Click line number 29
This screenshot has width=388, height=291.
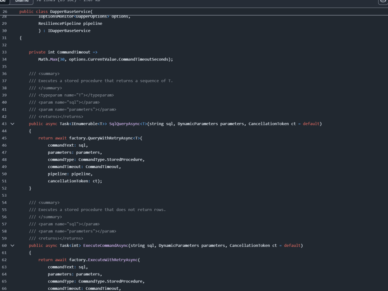4,24
